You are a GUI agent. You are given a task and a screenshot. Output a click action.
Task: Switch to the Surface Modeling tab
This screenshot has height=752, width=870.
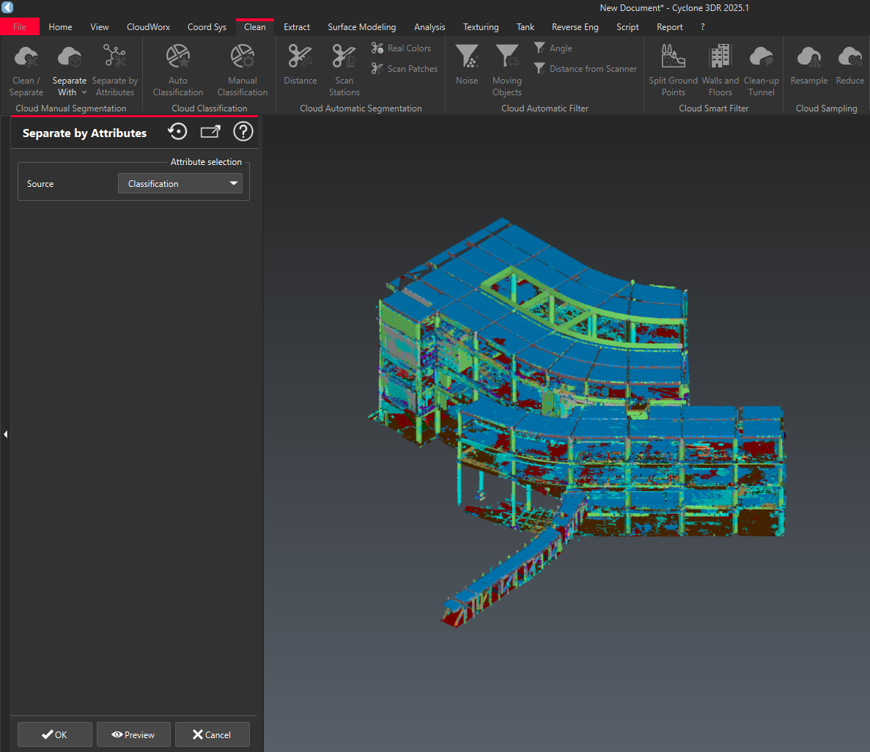coord(361,27)
